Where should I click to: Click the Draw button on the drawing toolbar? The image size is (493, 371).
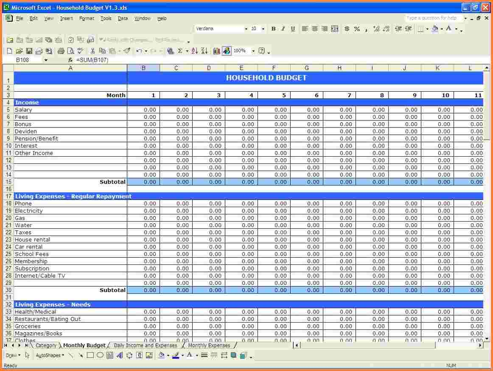pyautogui.click(x=12, y=355)
